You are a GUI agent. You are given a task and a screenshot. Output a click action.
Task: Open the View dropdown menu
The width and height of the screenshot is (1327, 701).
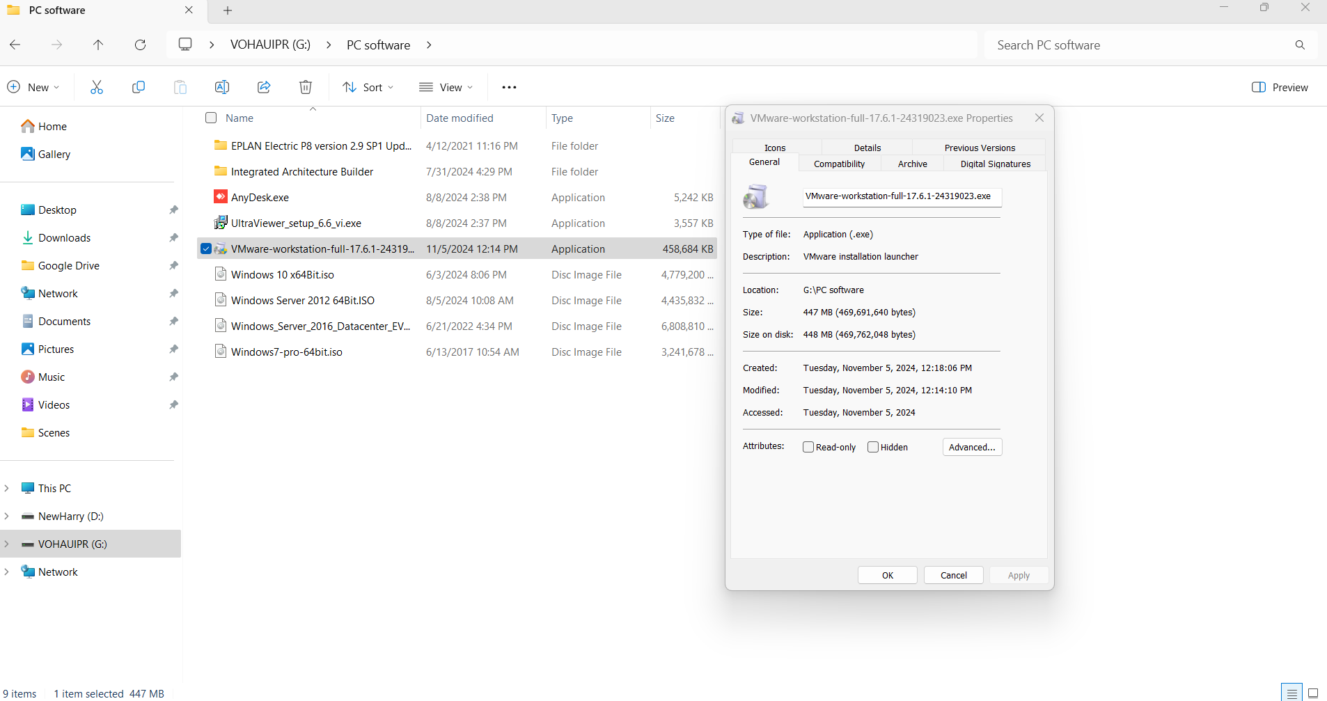point(446,87)
